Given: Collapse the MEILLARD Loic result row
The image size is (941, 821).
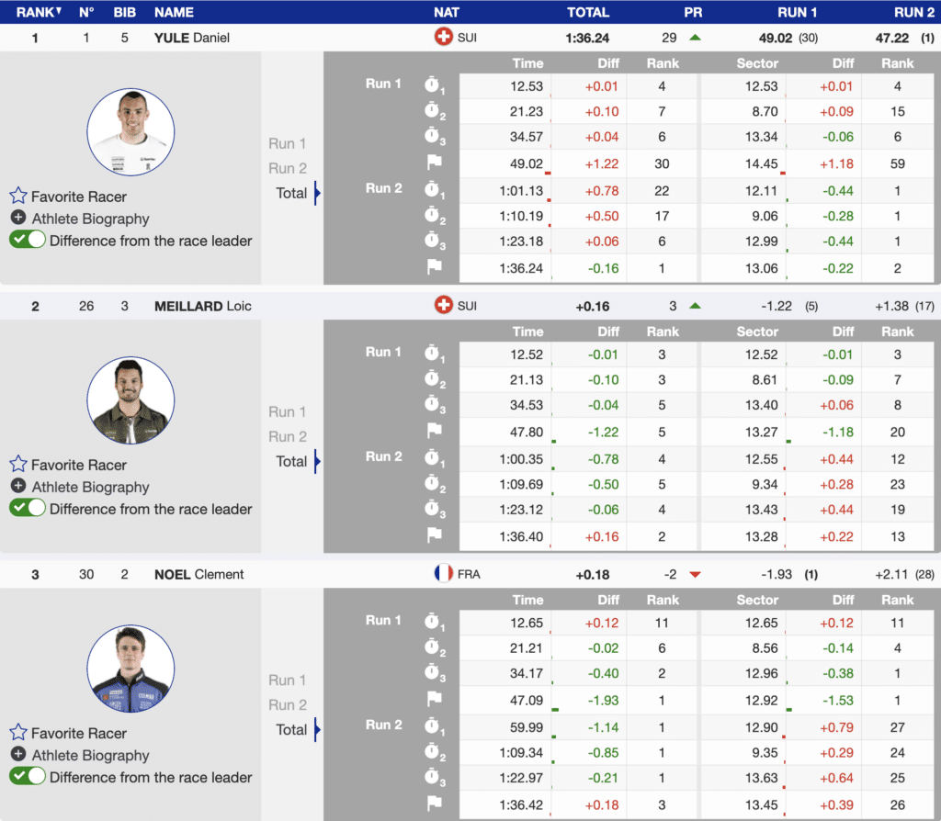Looking at the screenshot, I should [x=202, y=306].
